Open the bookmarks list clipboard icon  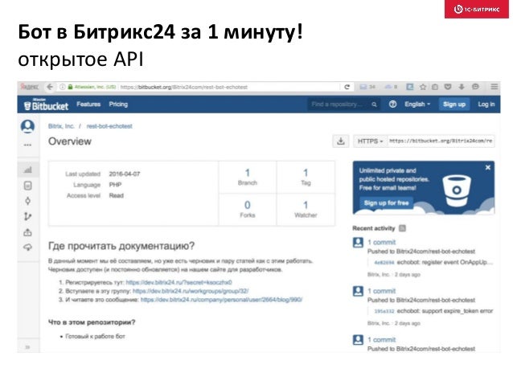tap(435, 87)
